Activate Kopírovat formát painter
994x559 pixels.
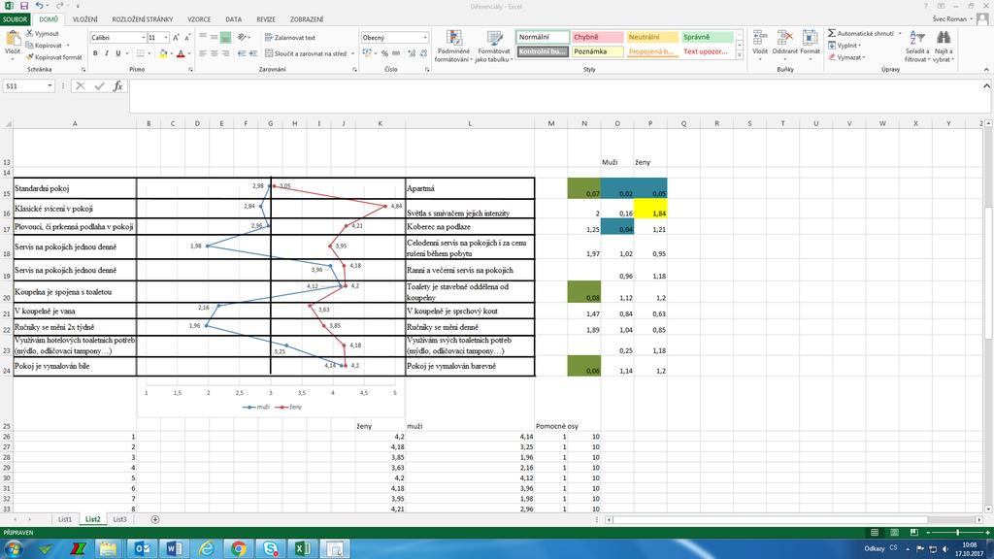tap(54, 57)
